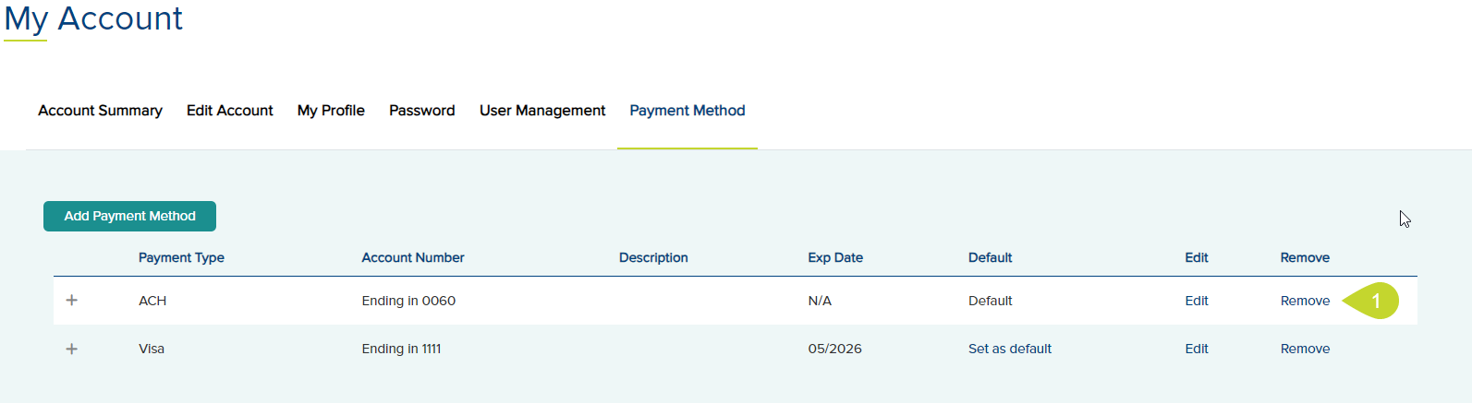Click the Account Number column header

click(413, 257)
